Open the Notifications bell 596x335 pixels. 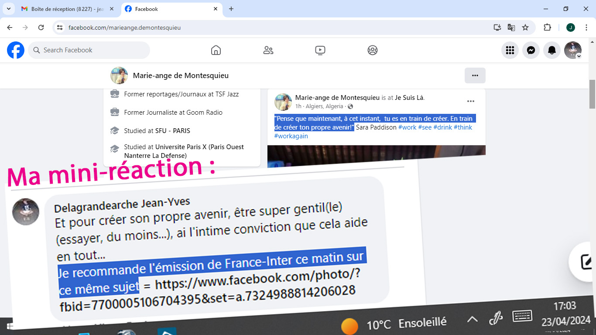click(552, 50)
